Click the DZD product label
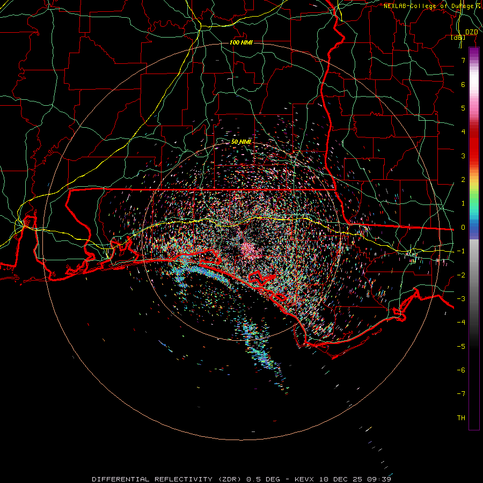 (x=471, y=32)
